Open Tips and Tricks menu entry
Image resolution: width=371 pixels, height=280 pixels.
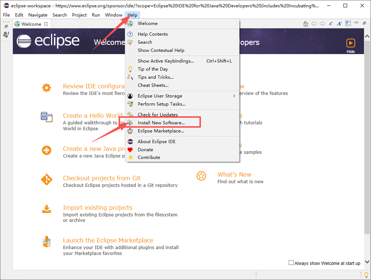click(182, 77)
